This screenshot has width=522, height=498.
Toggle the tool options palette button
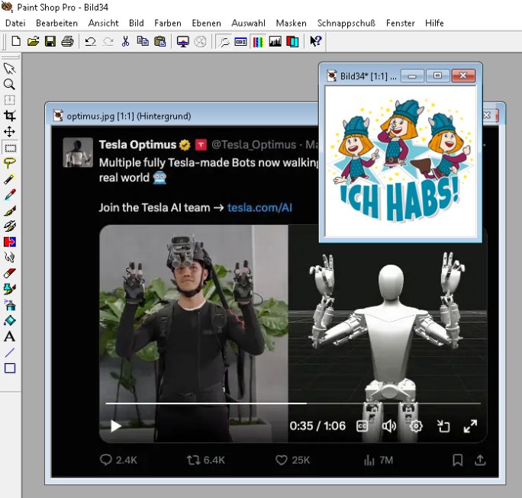pyautogui.click(x=240, y=42)
